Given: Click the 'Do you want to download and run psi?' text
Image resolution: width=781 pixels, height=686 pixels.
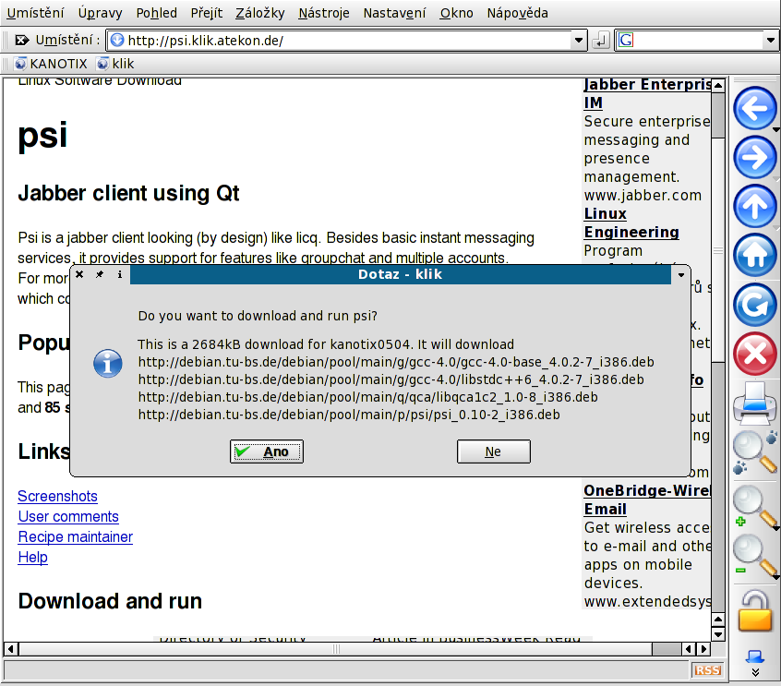Looking at the screenshot, I should coord(258,316).
